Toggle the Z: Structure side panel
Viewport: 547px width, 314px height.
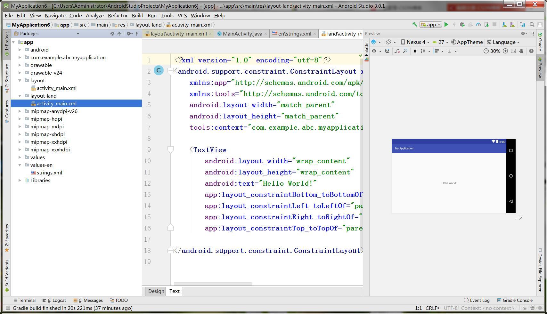[7, 78]
